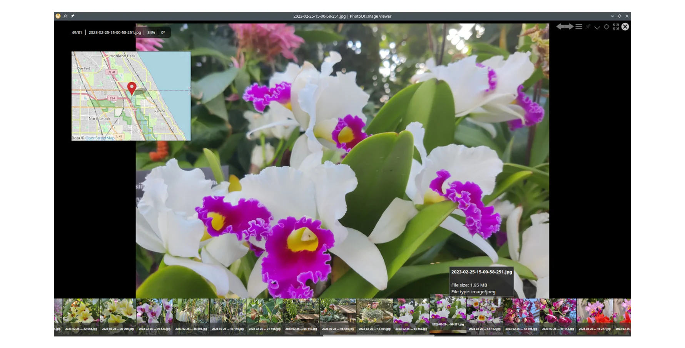The height and width of the screenshot is (348, 685).
Task: Click the 0° rotation indicator
Action: (163, 33)
